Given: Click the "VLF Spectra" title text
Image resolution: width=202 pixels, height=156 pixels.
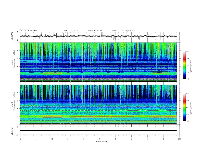Looking at the screenshot, I should tap(29, 31).
